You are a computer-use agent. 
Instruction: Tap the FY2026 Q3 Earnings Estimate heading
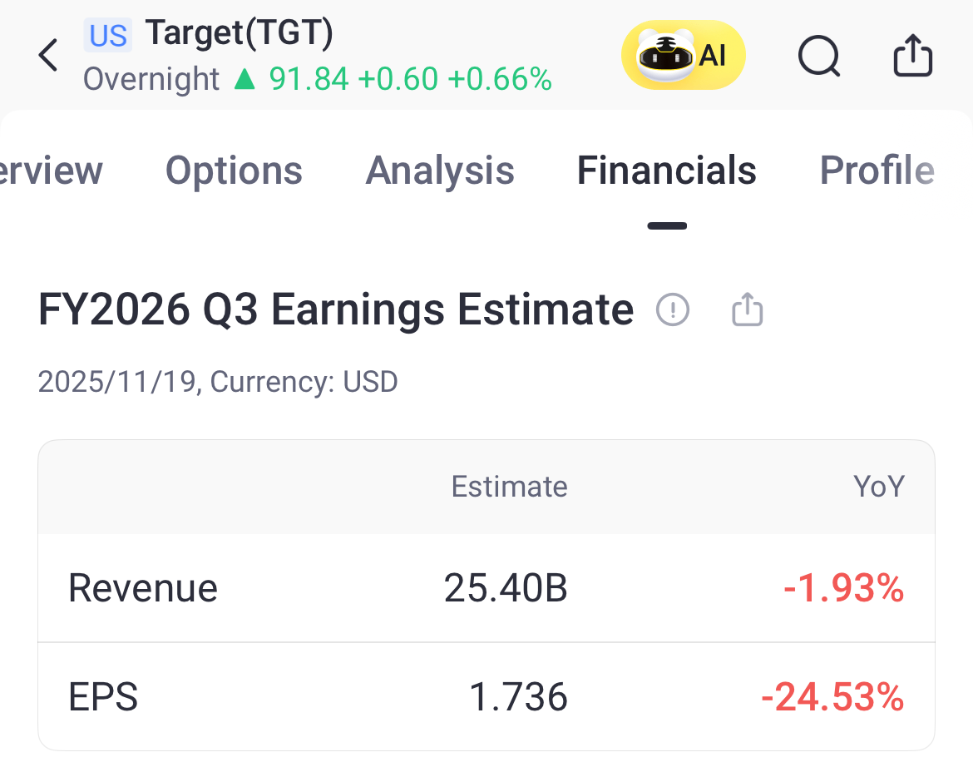335,310
